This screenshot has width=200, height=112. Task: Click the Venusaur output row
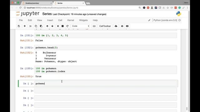46,58
